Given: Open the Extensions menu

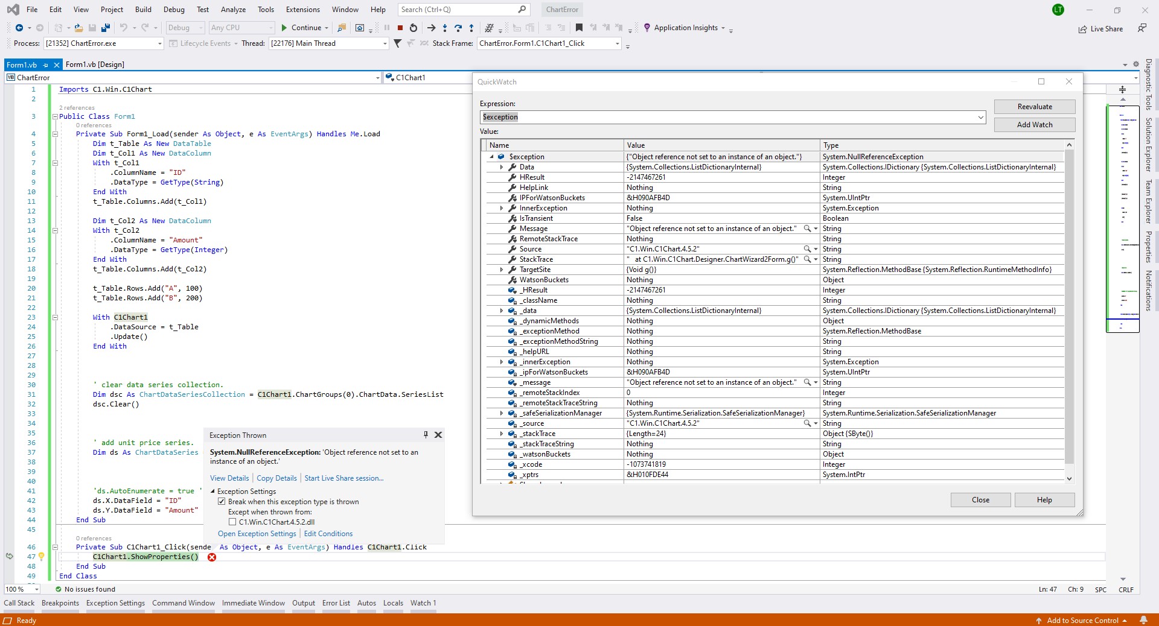Looking at the screenshot, I should point(303,10).
